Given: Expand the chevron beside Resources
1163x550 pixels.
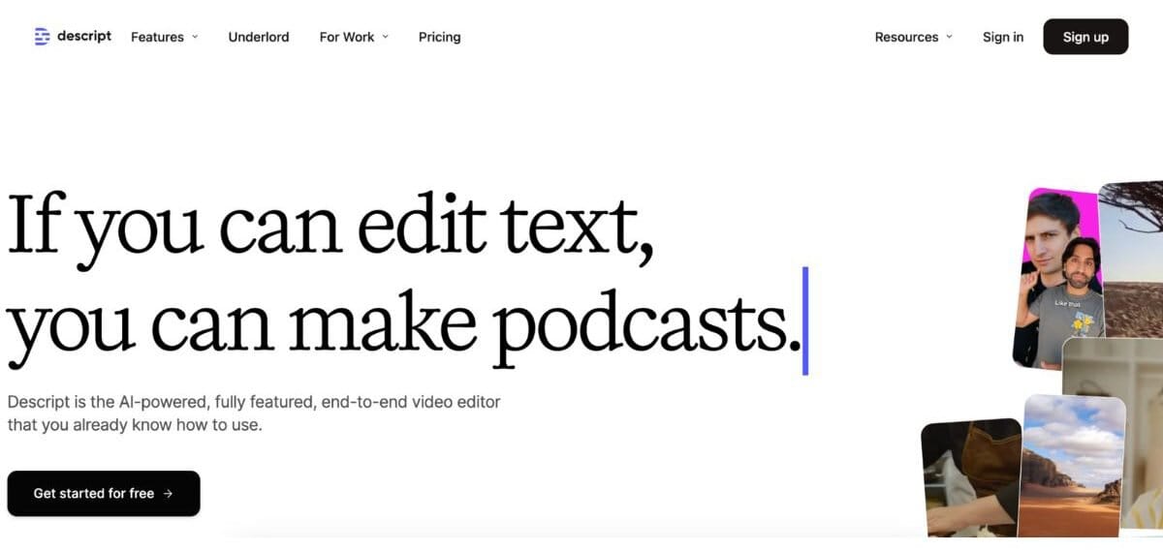Looking at the screenshot, I should tap(949, 37).
